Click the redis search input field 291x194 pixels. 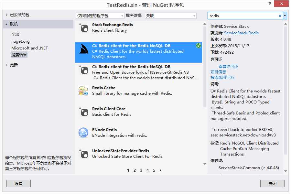coord(243,16)
